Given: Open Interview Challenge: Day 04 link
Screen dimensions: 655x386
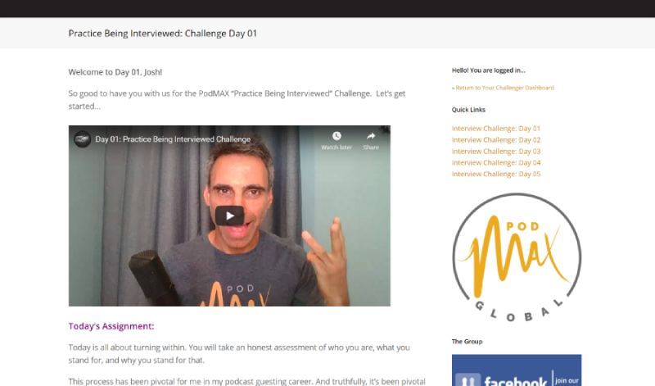Looking at the screenshot, I should tap(496, 162).
